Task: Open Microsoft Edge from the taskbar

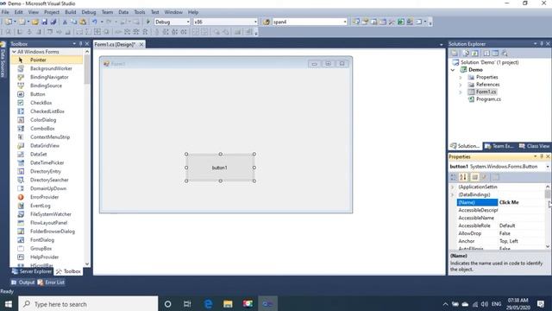Action: 208,304
